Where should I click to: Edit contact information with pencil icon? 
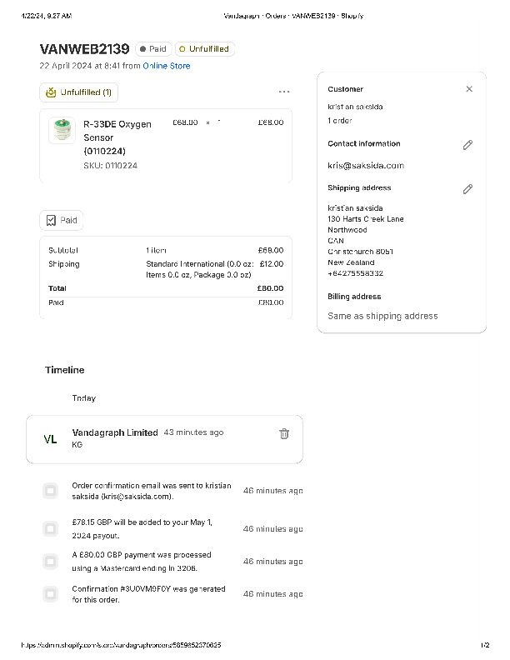coord(467,145)
